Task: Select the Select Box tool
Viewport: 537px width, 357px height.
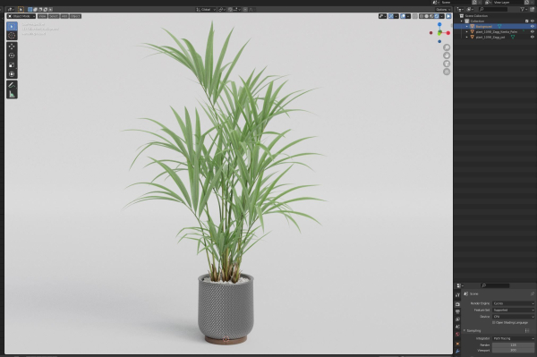Action: coord(12,26)
